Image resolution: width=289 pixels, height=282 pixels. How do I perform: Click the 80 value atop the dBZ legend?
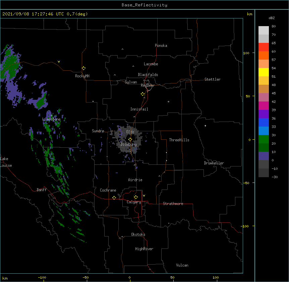[274, 26]
